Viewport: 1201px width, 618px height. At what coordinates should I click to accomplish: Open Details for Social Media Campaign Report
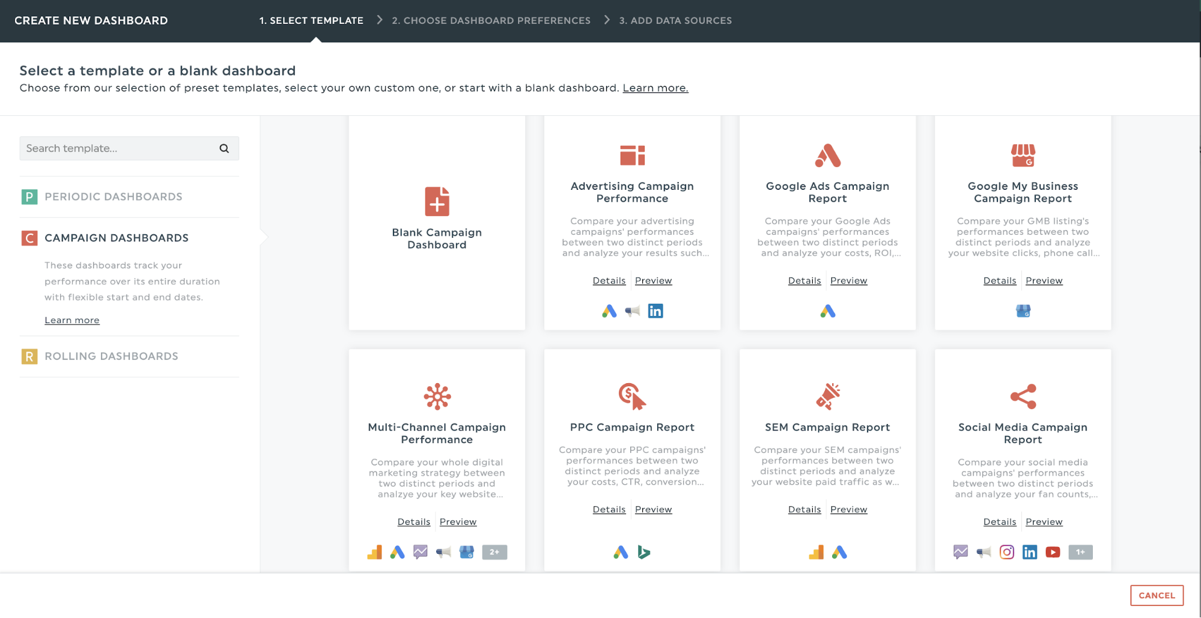coord(1000,522)
